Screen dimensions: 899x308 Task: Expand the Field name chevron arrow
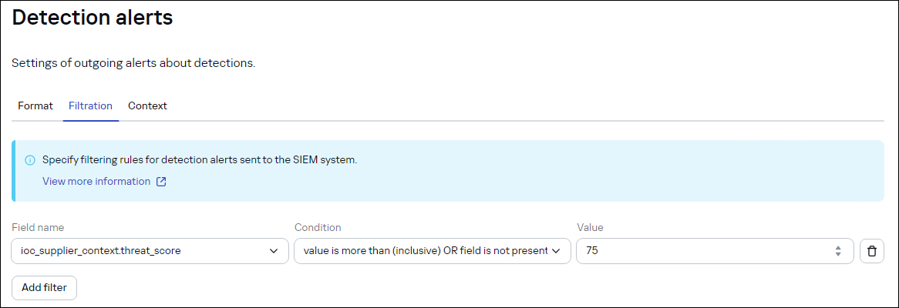point(274,251)
